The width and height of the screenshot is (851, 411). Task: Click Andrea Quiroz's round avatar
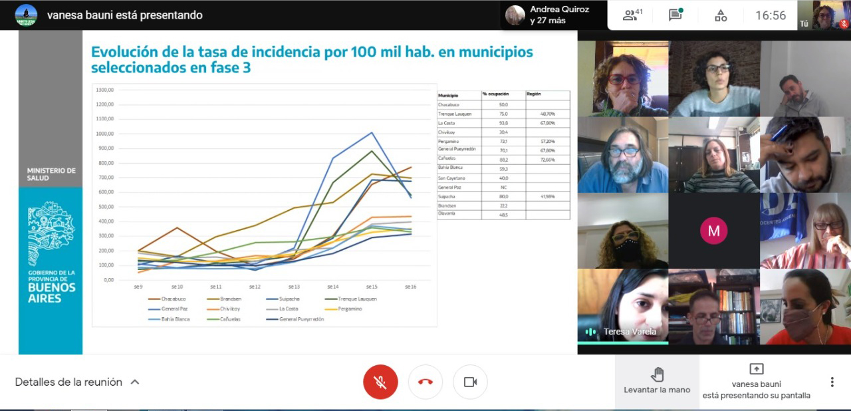tap(515, 15)
